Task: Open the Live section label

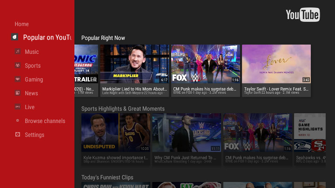Action: pyautogui.click(x=29, y=107)
